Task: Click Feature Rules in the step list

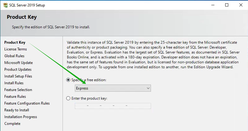Action: [15, 97]
